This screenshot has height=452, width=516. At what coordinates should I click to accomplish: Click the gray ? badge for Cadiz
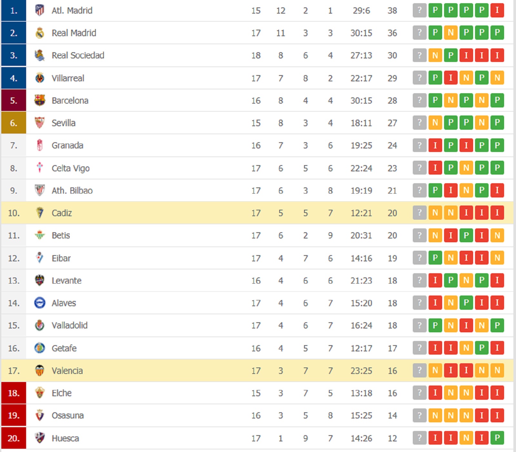[x=419, y=213]
